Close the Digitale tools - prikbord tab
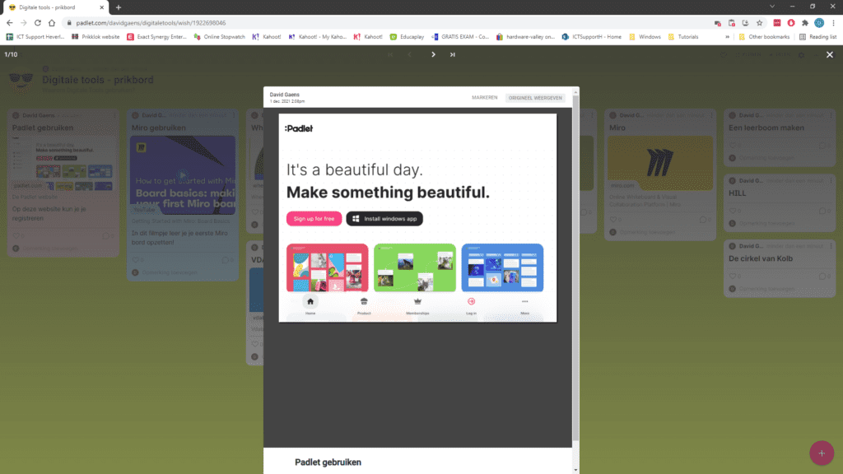Viewport: 843px width, 474px height. [101, 7]
